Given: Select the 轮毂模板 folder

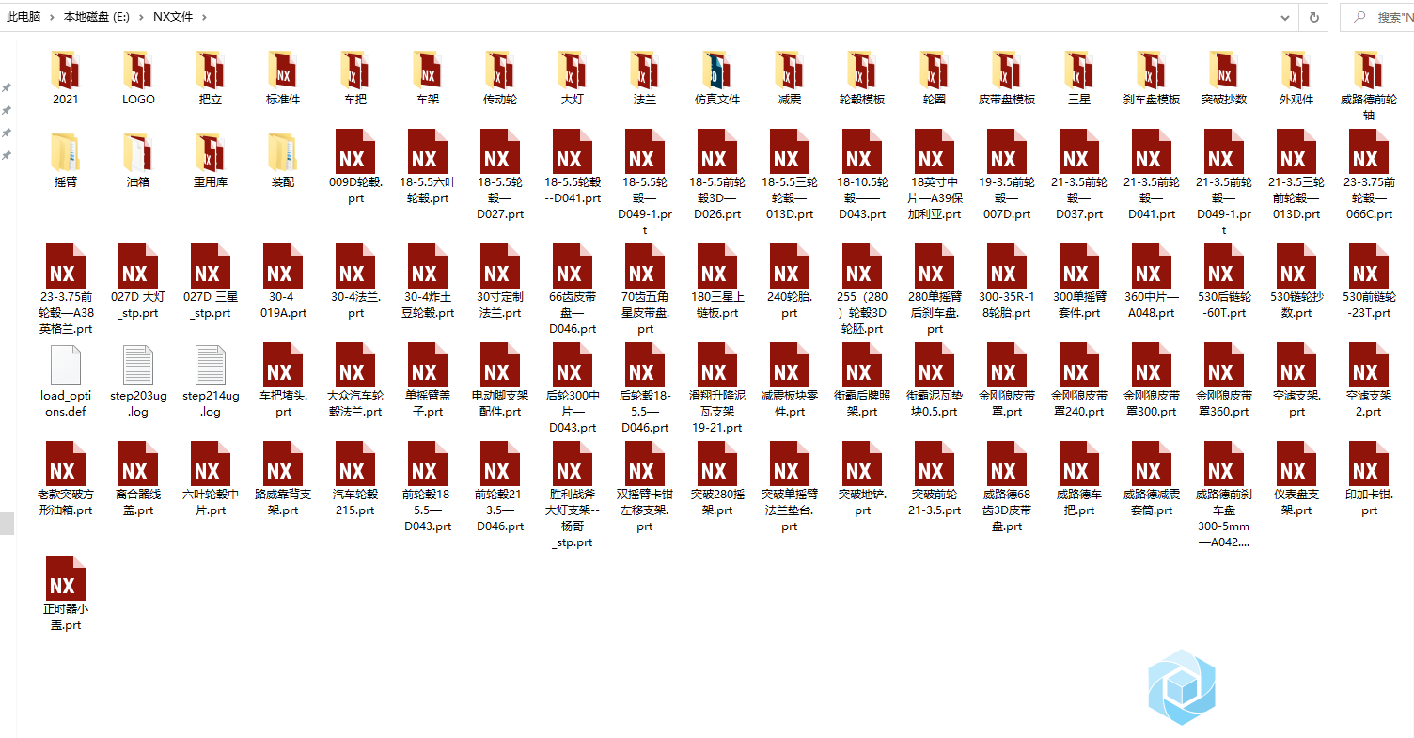Looking at the screenshot, I should point(862,78).
